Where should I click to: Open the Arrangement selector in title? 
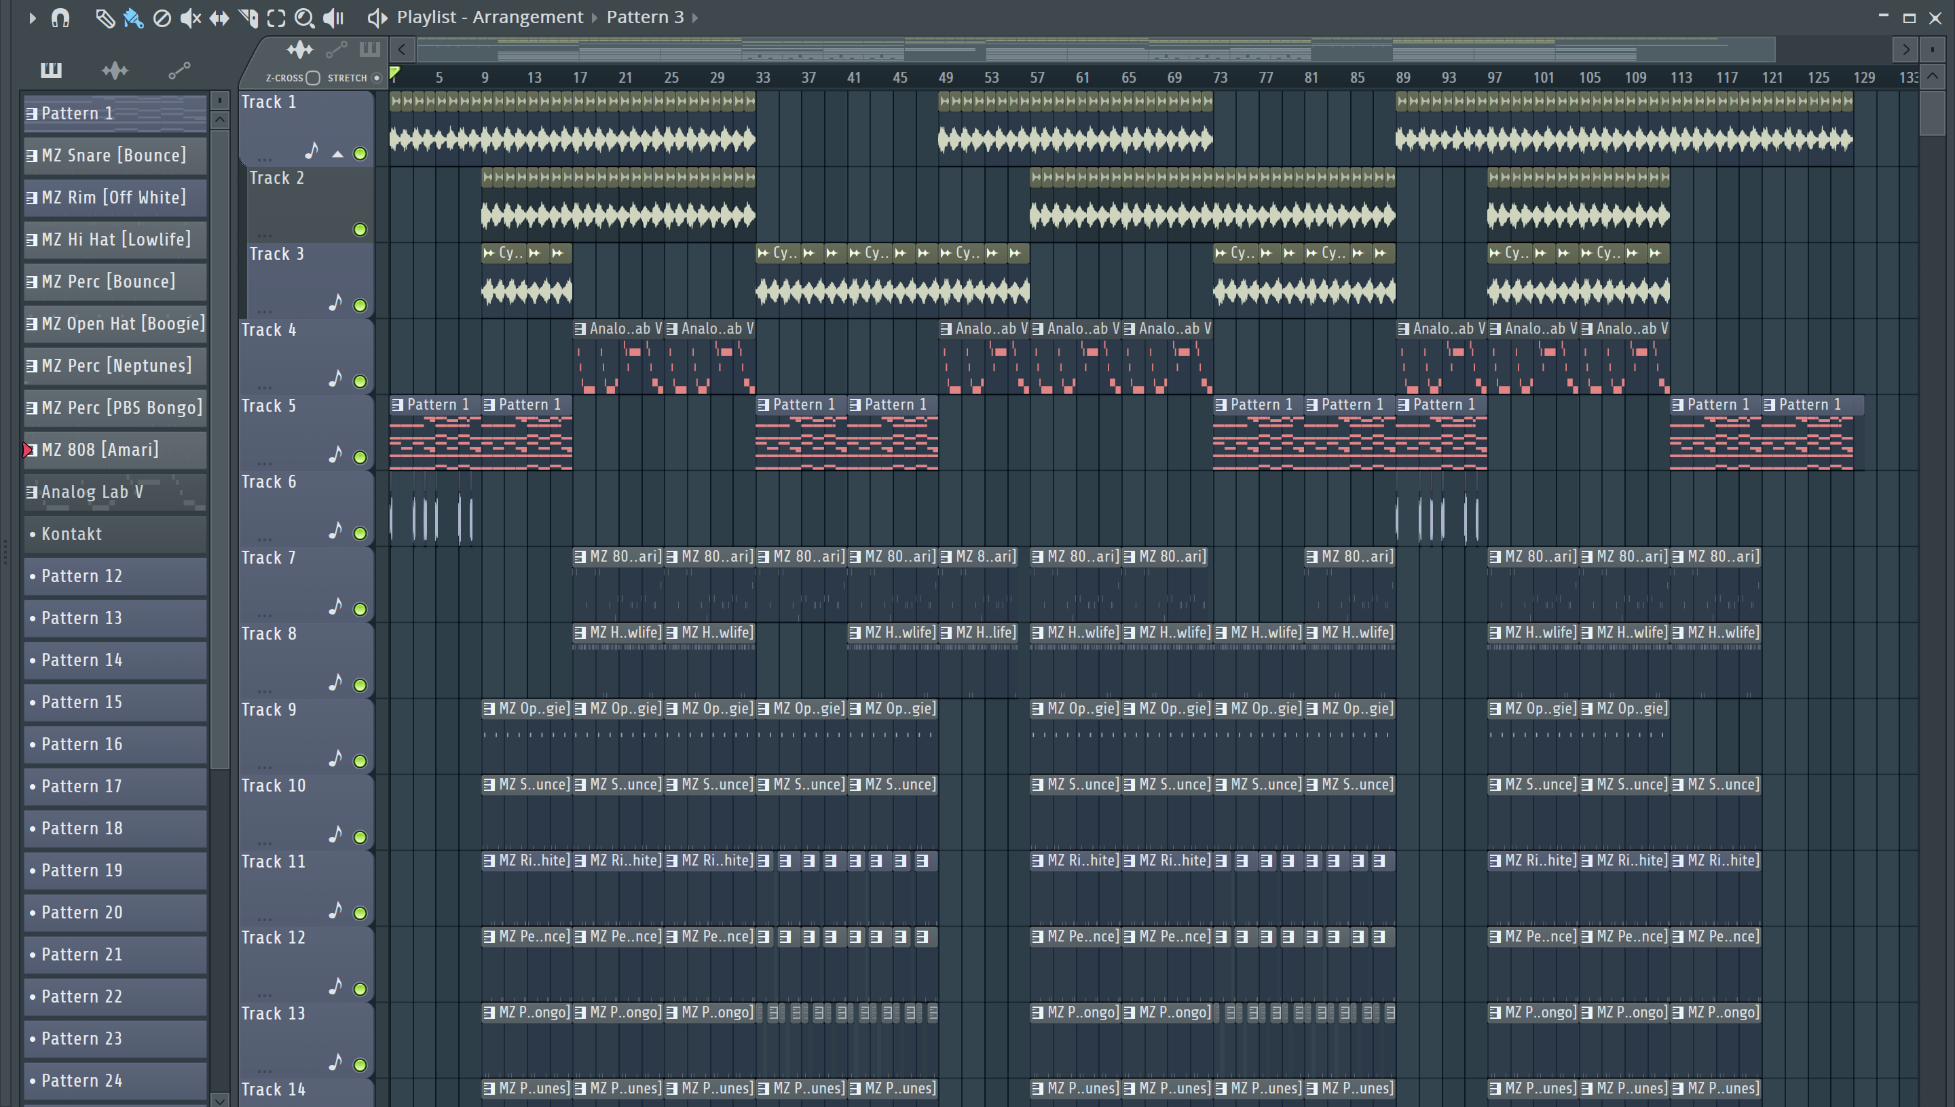point(527,17)
